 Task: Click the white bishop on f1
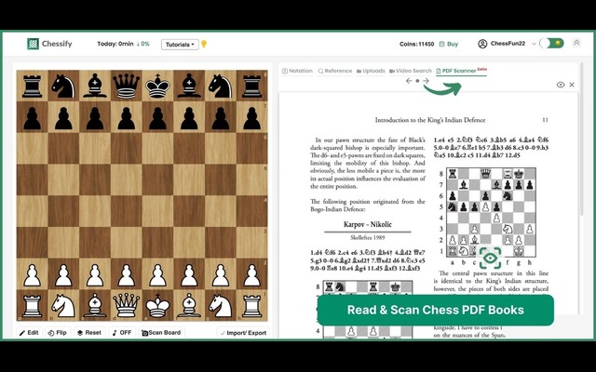[x=189, y=306]
